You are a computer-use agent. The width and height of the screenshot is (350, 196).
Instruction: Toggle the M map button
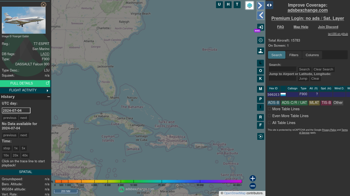[x=260, y=89]
